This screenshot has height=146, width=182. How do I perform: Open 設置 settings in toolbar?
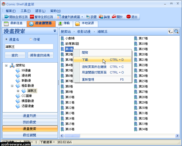[92, 17]
